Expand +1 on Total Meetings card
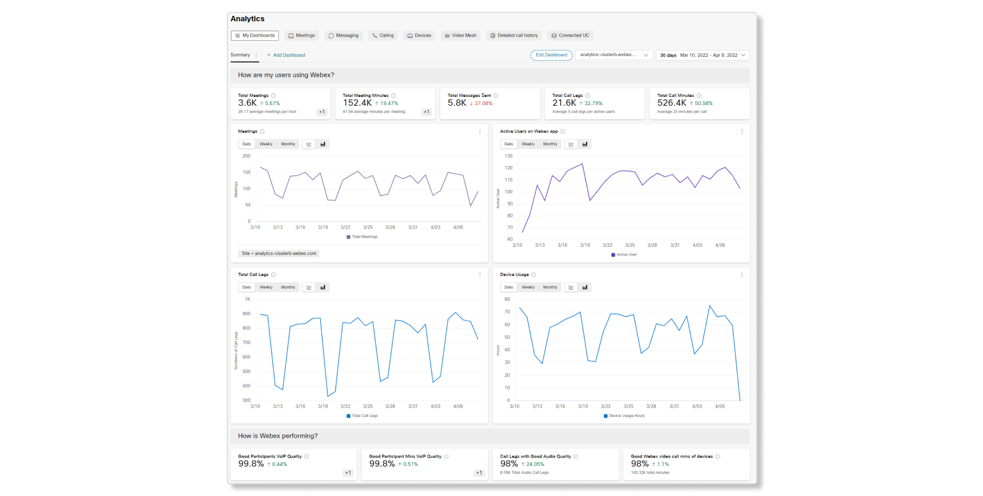The image size is (983, 496). click(x=321, y=112)
